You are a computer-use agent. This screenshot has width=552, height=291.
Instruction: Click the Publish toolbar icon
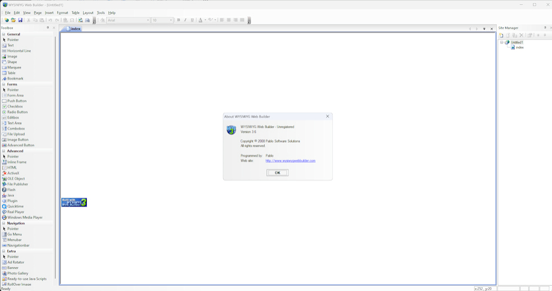(x=87, y=20)
